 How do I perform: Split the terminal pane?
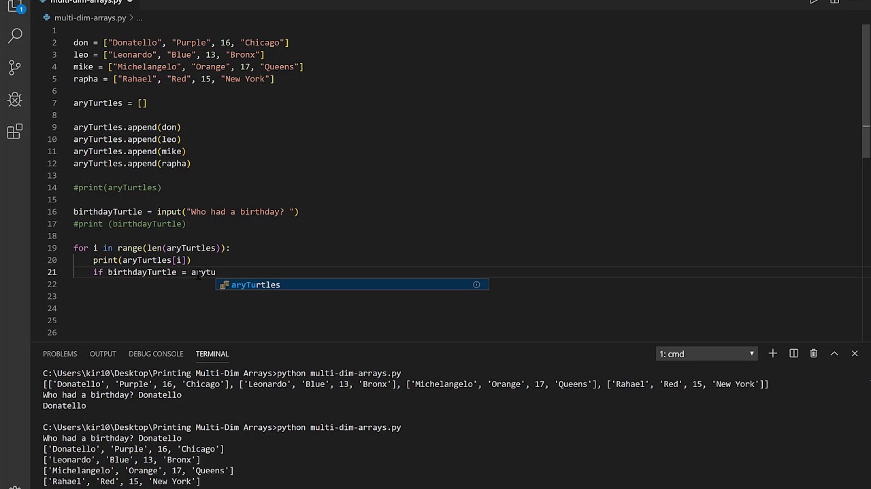click(793, 353)
